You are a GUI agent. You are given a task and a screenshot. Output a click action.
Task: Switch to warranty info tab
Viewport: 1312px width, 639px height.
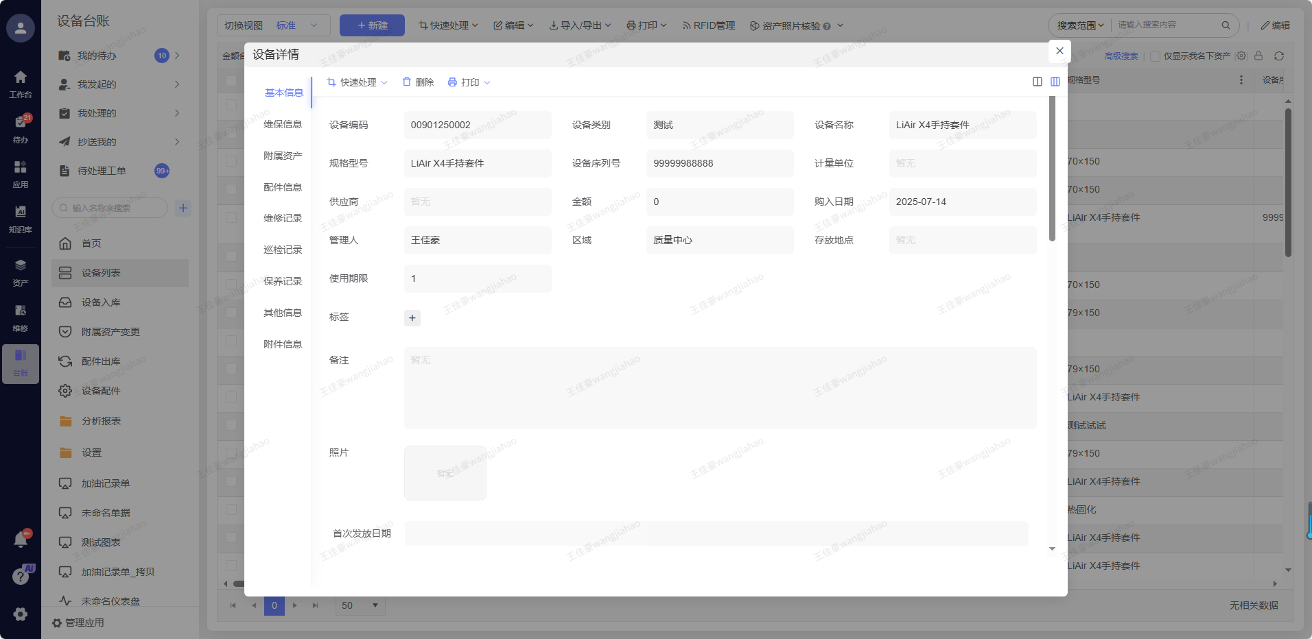283,124
